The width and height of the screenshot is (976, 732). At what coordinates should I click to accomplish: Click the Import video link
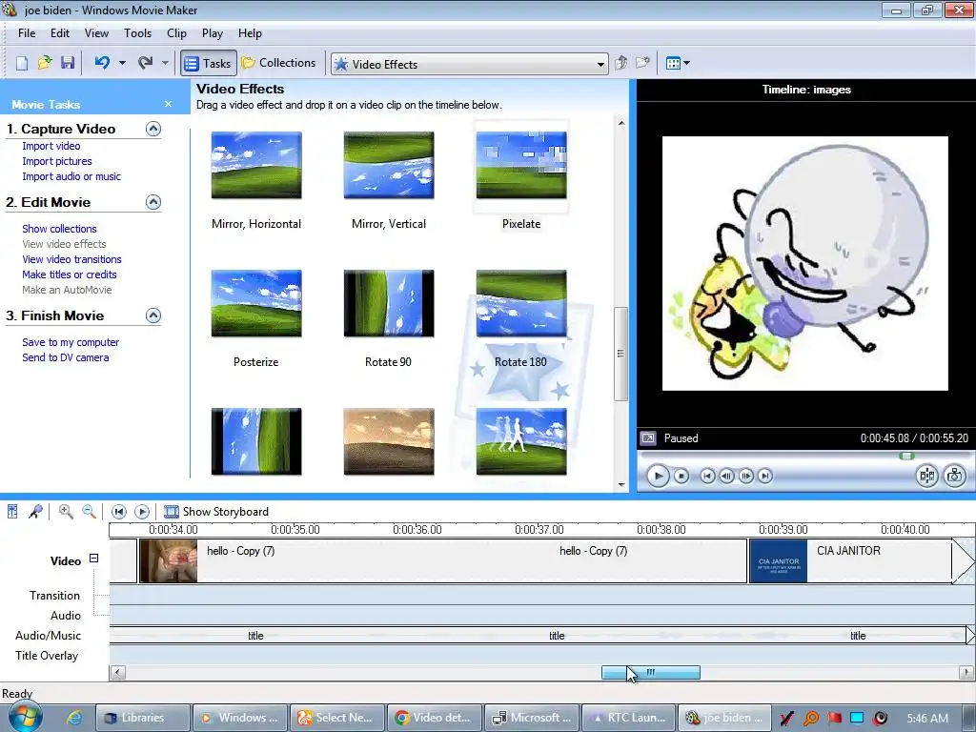[51, 146]
